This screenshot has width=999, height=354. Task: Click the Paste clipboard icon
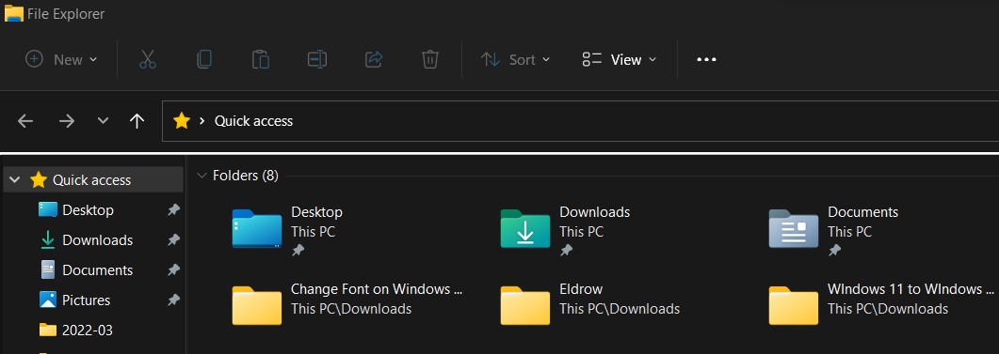261,60
